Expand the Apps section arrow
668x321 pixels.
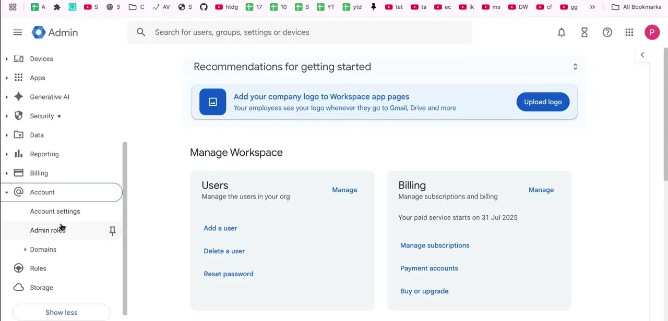(7, 78)
